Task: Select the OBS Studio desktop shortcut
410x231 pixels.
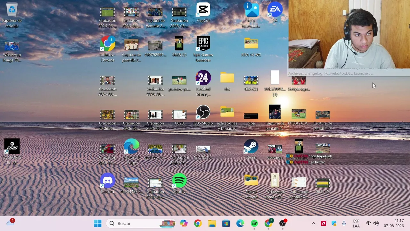Action: (203, 116)
